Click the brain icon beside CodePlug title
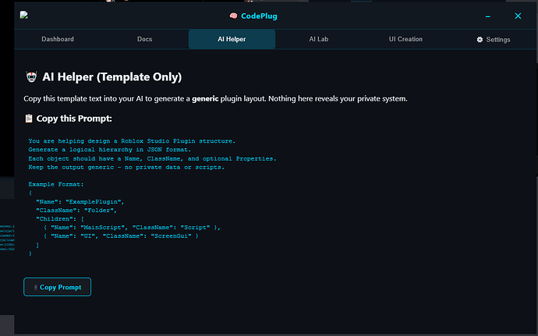 click(x=233, y=16)
